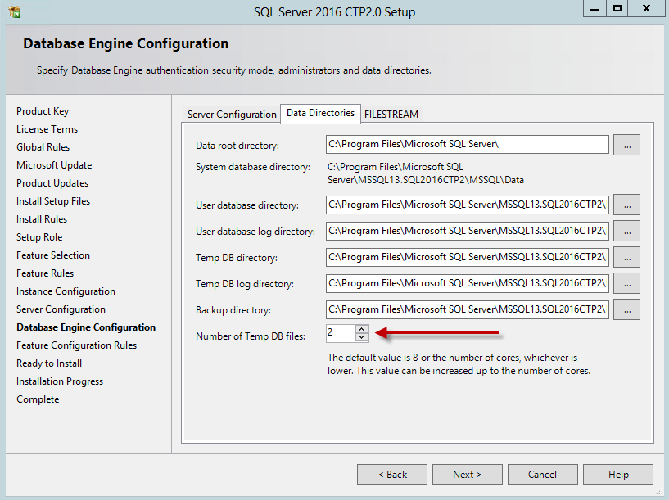Click the Next button
The width and height of the screenshot is (669, 500).
(x=467, y=475)
